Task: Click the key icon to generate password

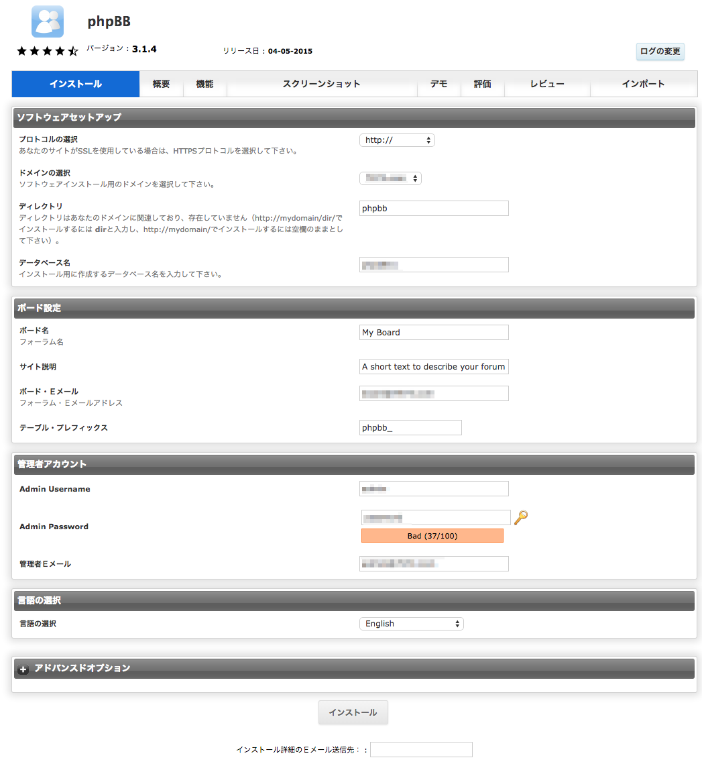Action: 521,517
